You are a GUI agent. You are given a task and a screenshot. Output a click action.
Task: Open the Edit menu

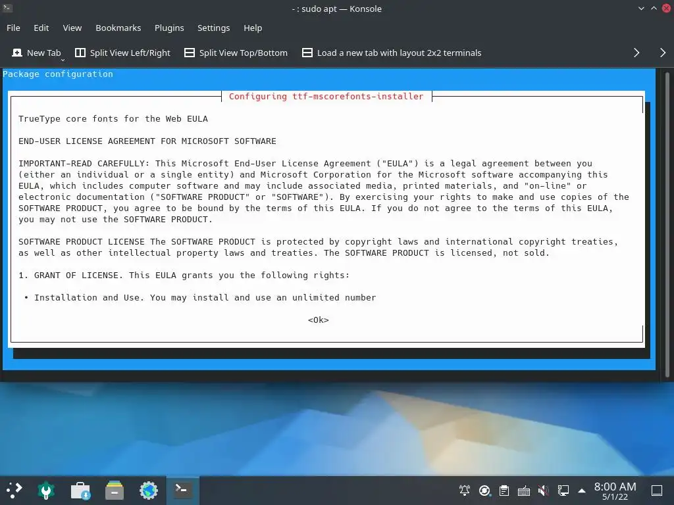pos(41,28)
